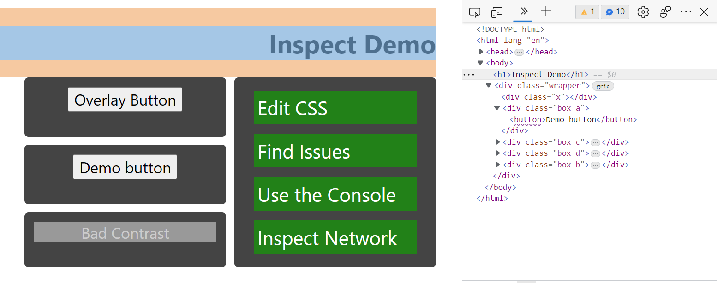Activate the Inspect element picker tool

coord(475,12)
